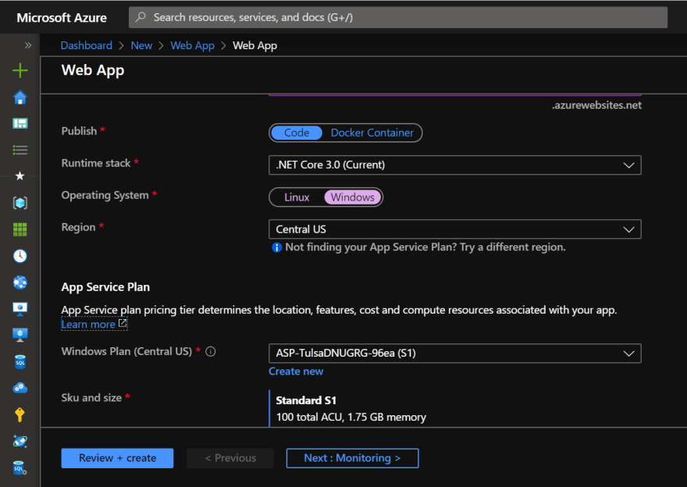Go to Next : Monitoring step
This screenshot has width=687, height=487.
point(352,458)
